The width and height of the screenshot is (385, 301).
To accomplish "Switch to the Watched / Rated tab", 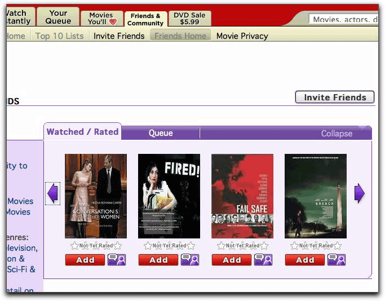I will 82,132.
